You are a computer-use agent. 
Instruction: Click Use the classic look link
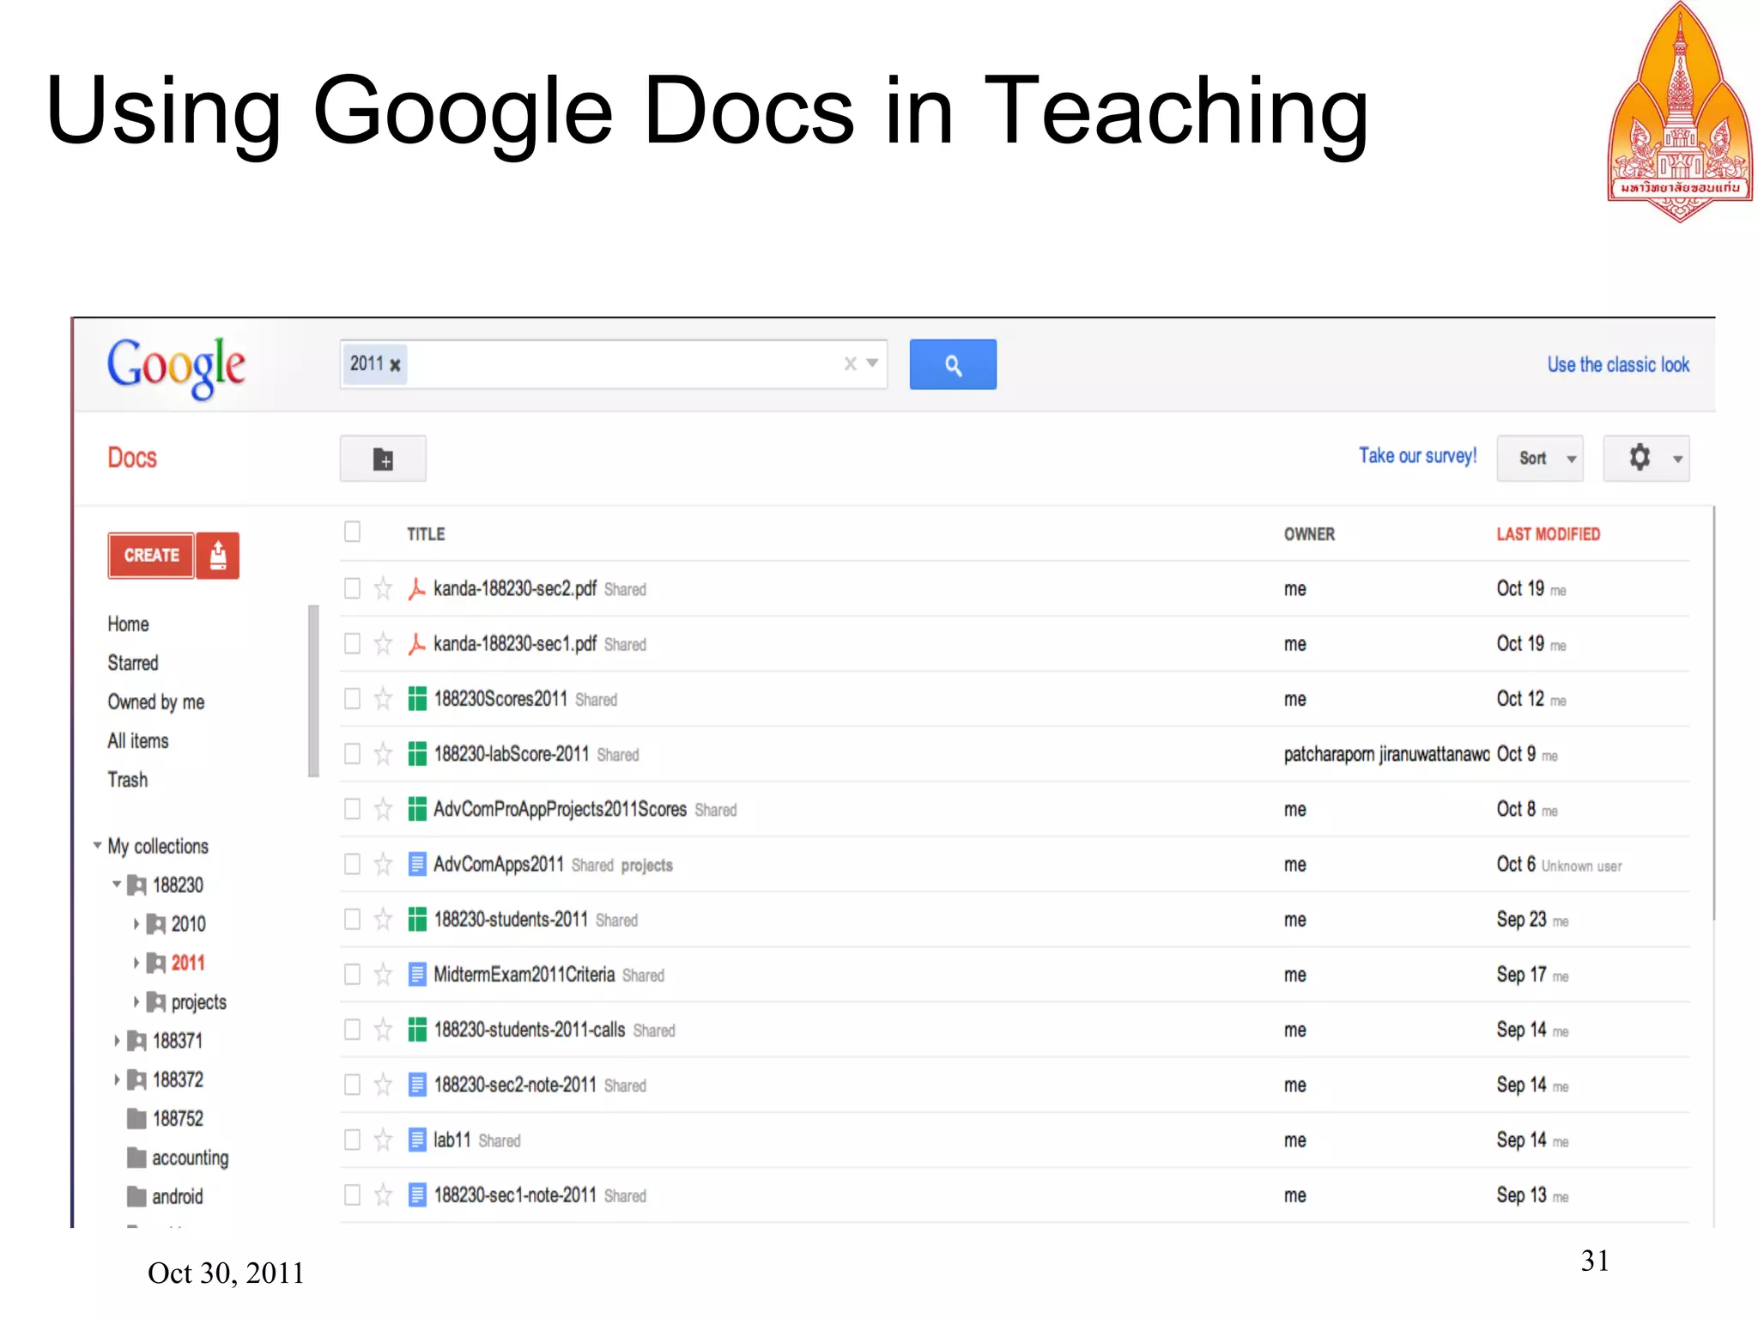tap(1618, 365)
